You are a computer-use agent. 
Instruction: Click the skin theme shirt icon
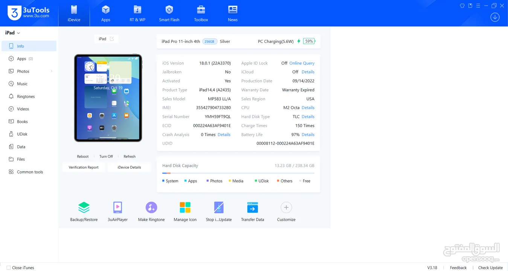462,6
